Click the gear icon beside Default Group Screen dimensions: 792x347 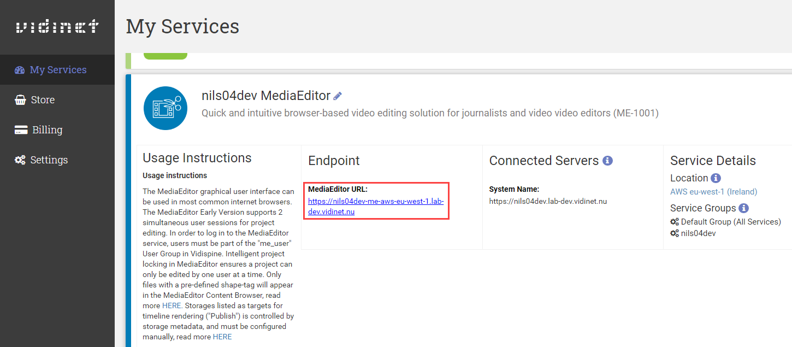pos(673,221)
